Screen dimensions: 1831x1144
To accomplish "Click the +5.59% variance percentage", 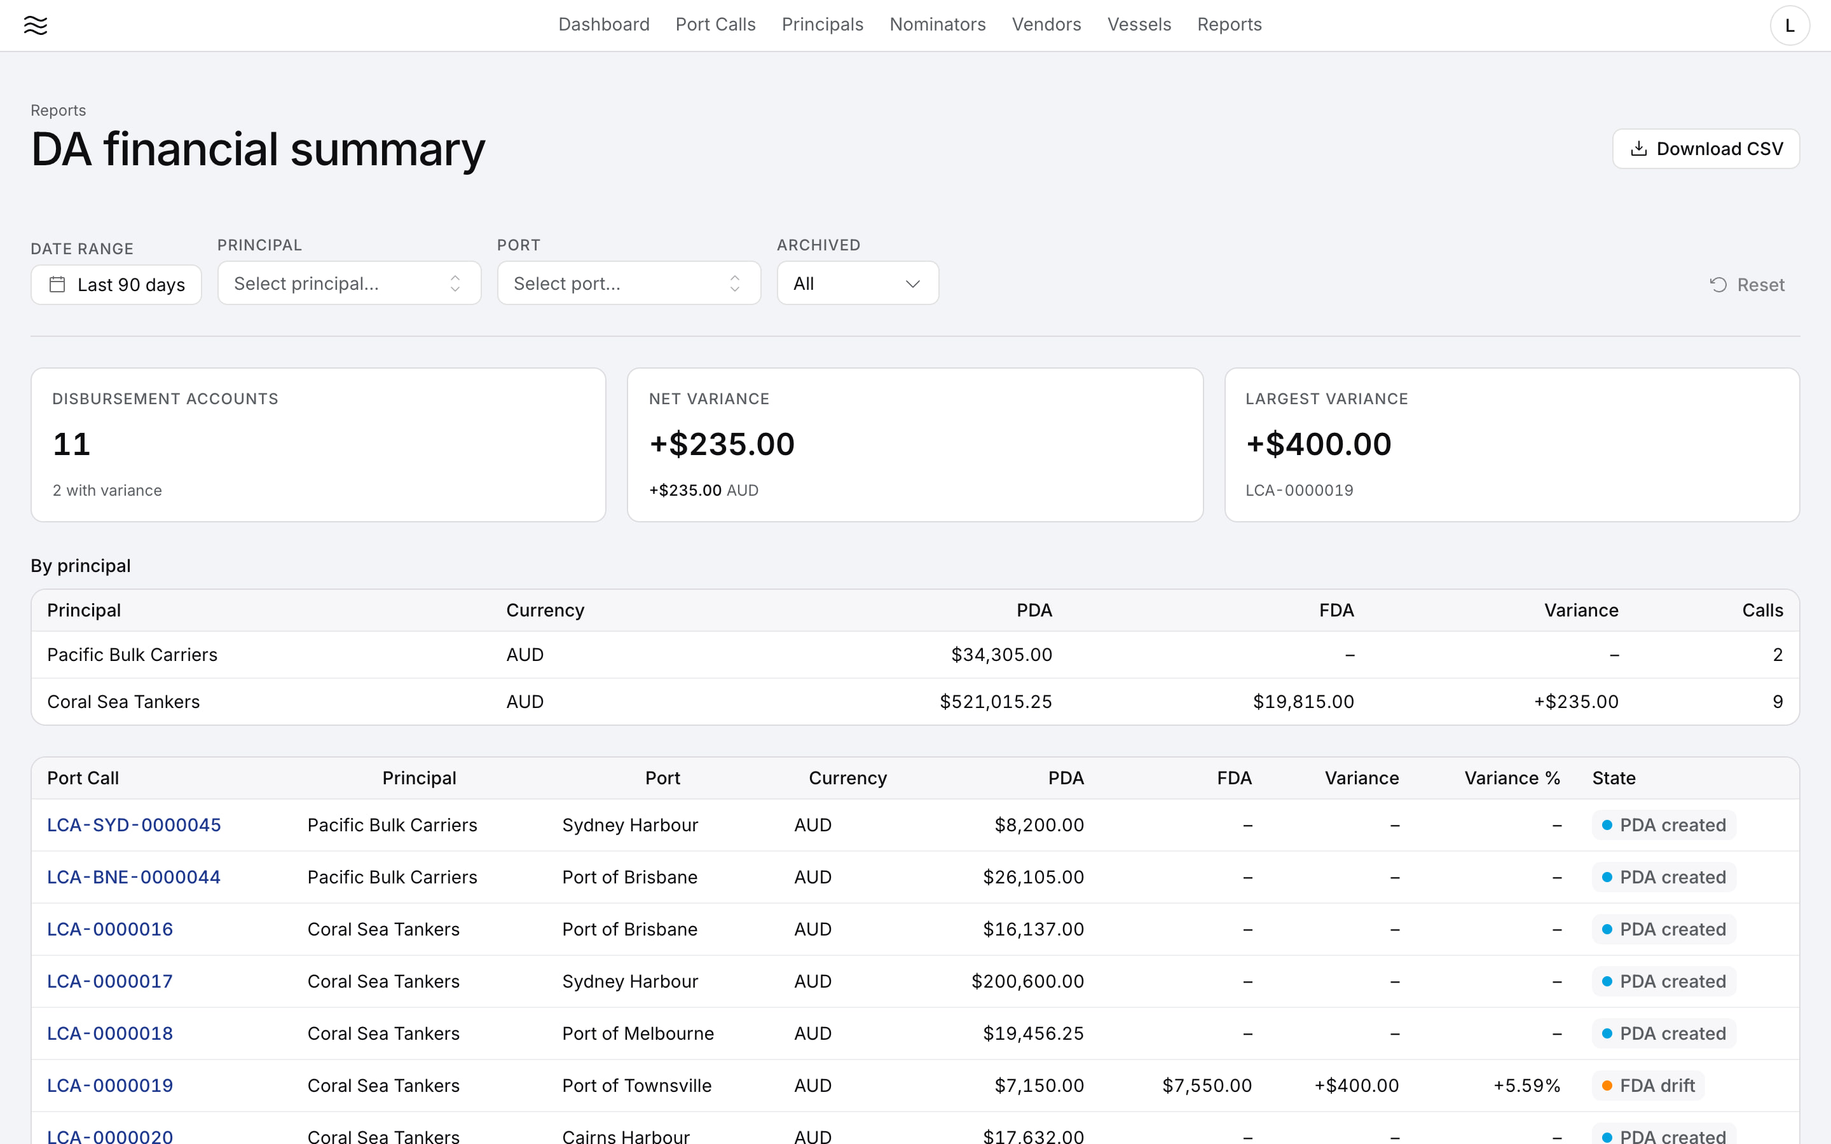I will [x=1526, y=1085].
